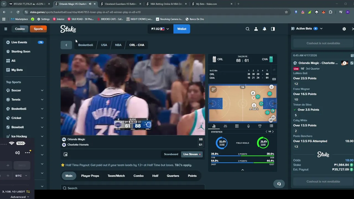Go back with the breadcrumb arrow
The width and height of the screenshot is (354, 199).
[66, 45]
